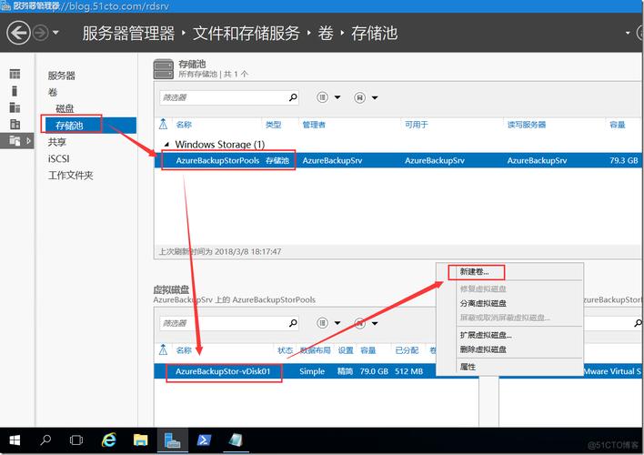
Task: Select 磁盘 in navigation pane
Action: point(65,108)
